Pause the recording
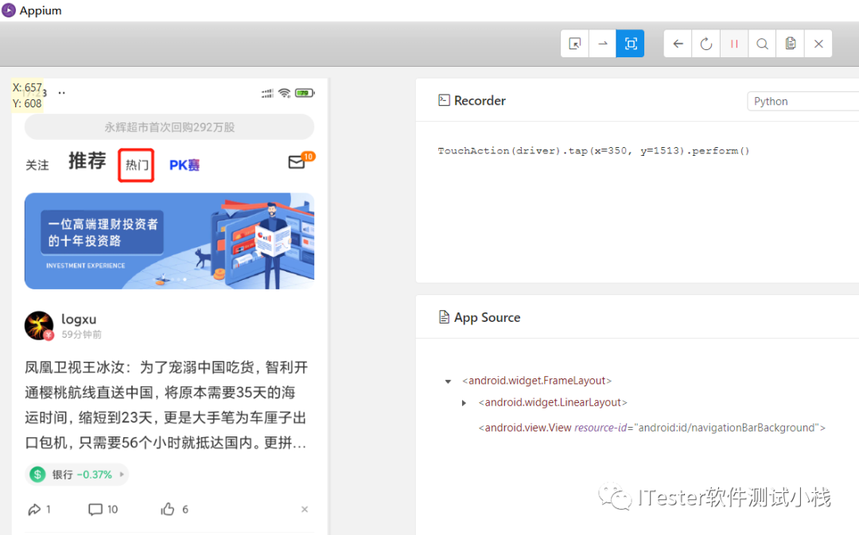This screenshot has width=859, height=535. point(734,44)
